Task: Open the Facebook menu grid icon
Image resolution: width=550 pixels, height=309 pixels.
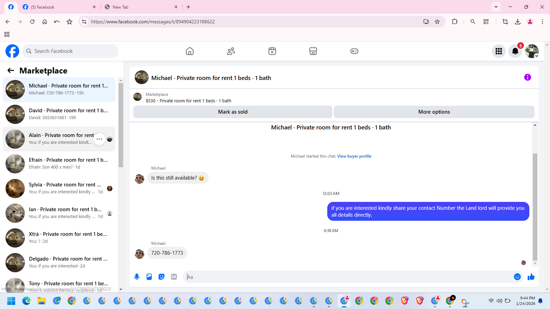Action: [x=499, y=51]
